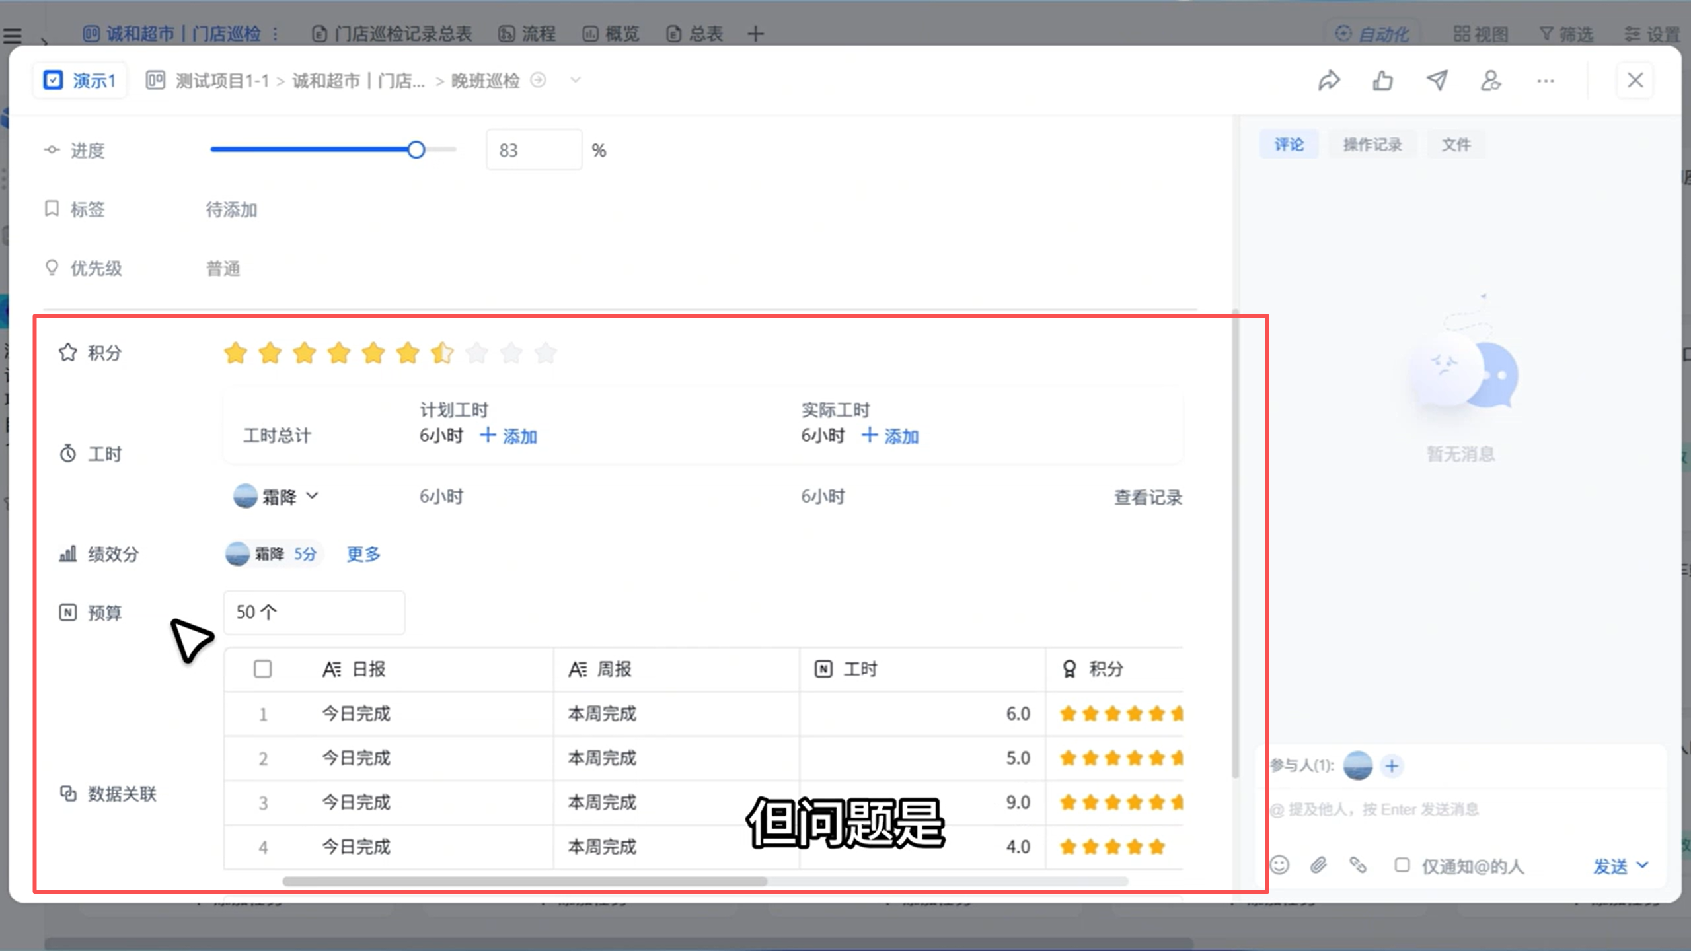
Task: Click 添加 under 实际工时
Action: 890,436
